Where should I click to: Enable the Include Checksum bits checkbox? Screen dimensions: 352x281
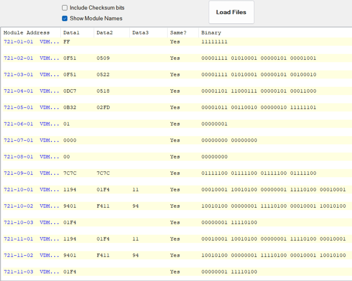(65, 8)
